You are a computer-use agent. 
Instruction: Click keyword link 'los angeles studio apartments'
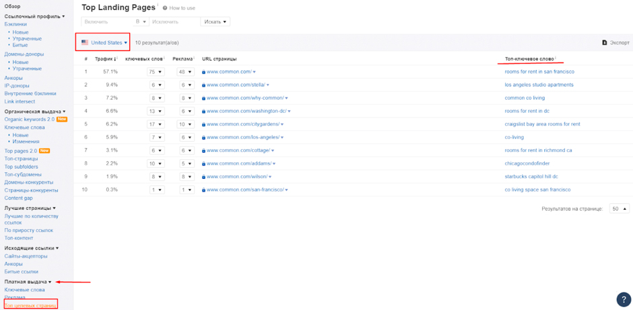tap(539, 85)
